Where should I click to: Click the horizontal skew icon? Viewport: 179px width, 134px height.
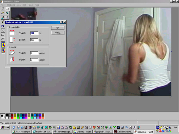point(12,52)
